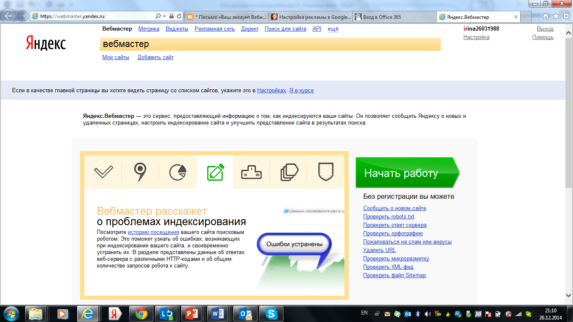Open address bar autocomplete dropdown arrow
The image size is (573, 322).
(164, 16)
